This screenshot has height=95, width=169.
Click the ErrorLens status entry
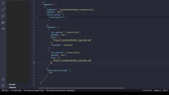coord(60,90)
